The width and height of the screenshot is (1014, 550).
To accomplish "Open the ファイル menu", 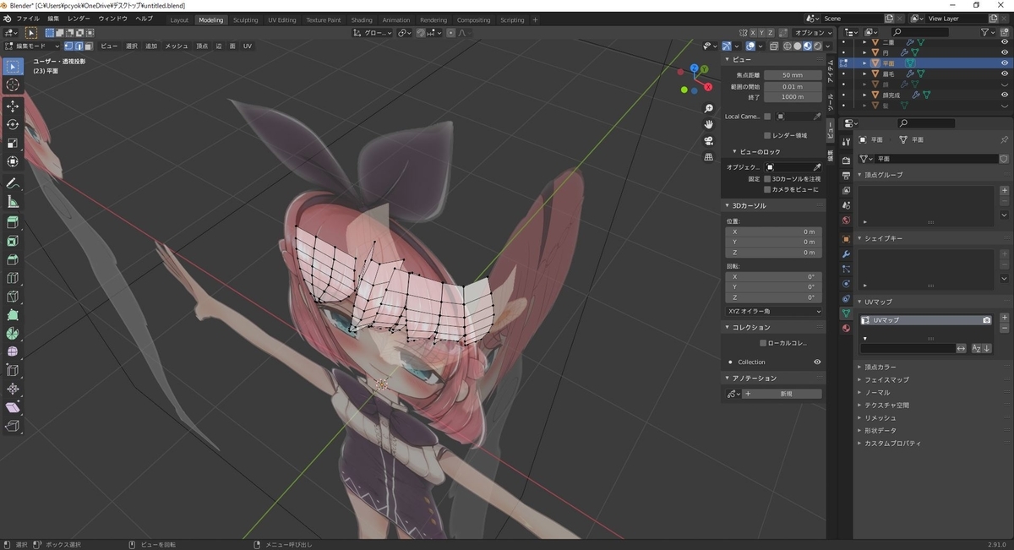I will pos(28,19).
